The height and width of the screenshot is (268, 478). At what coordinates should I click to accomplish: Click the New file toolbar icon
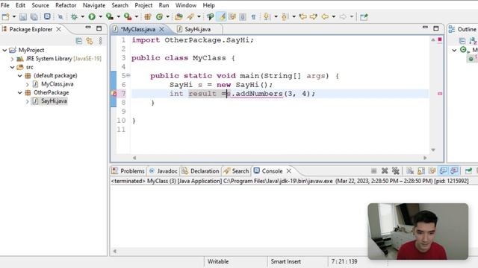tap(5, 16)
